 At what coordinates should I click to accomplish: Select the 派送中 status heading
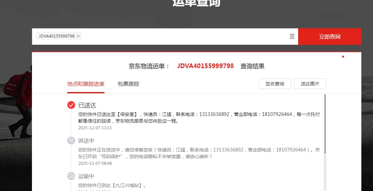point(86,141)
